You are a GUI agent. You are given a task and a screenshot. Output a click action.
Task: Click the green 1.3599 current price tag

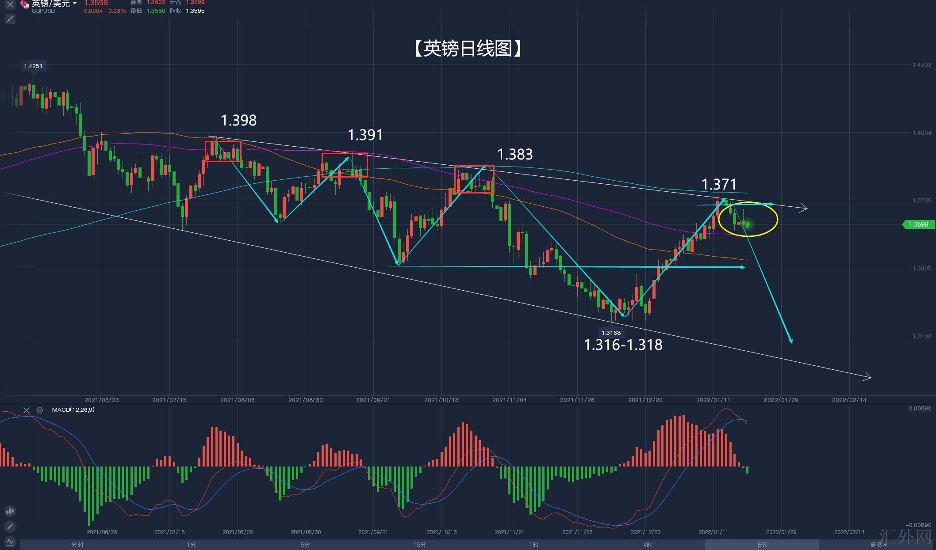tap(918, 224)
